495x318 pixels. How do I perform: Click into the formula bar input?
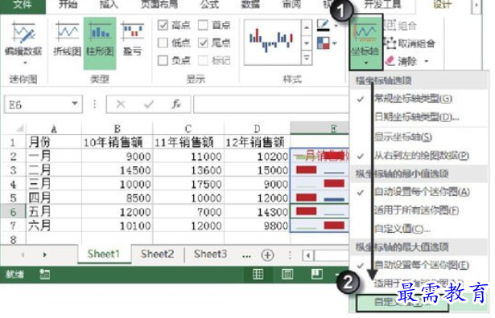coord(271,104)
